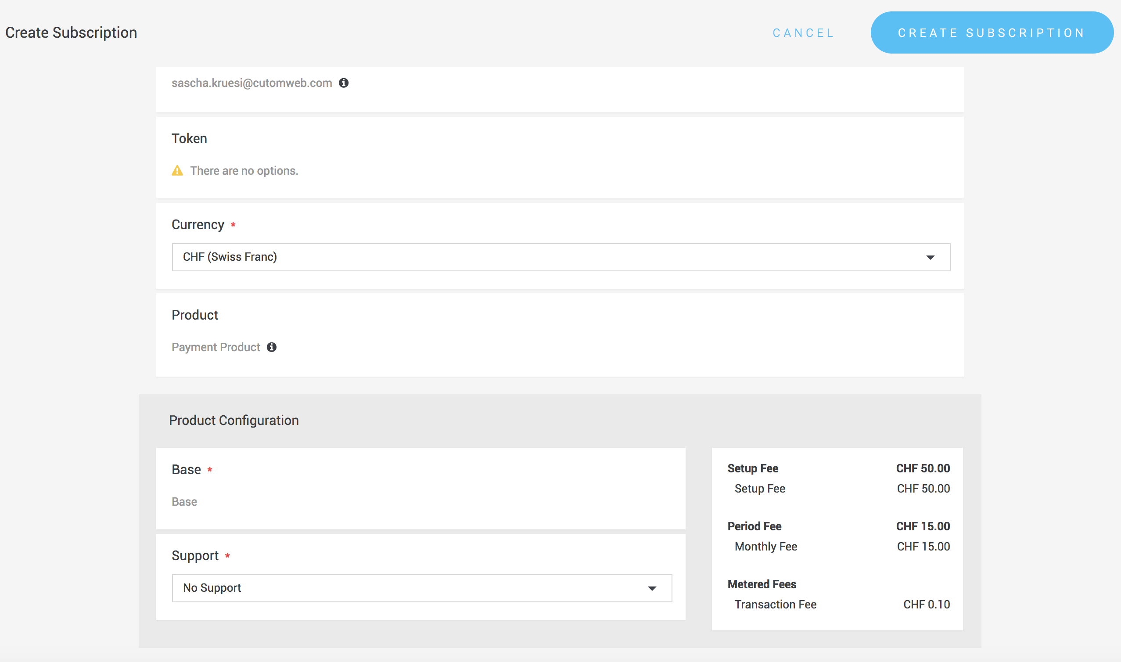Click the Support dropdown chevron

[652, 588]
